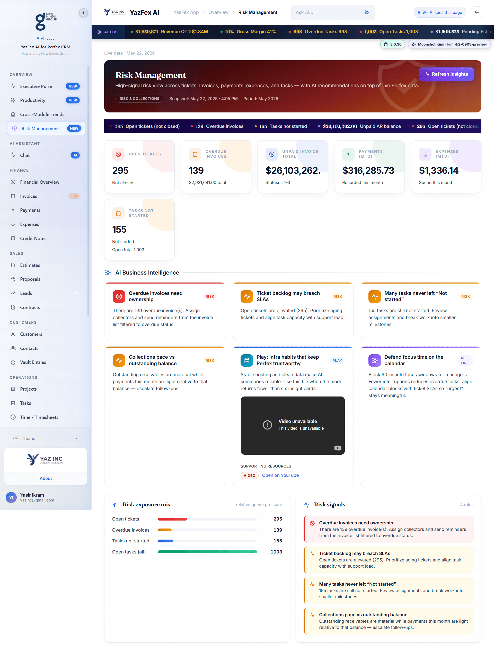Image resolution: width=494 pixels, height=669 pixels.
Task: Click the 'Ticket backlog may breach SLAs' signal row
Action: coord(388,560)
